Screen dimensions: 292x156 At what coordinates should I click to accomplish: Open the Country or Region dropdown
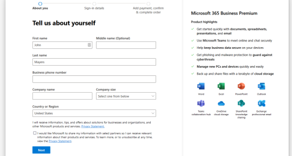(x=94, y=113)
